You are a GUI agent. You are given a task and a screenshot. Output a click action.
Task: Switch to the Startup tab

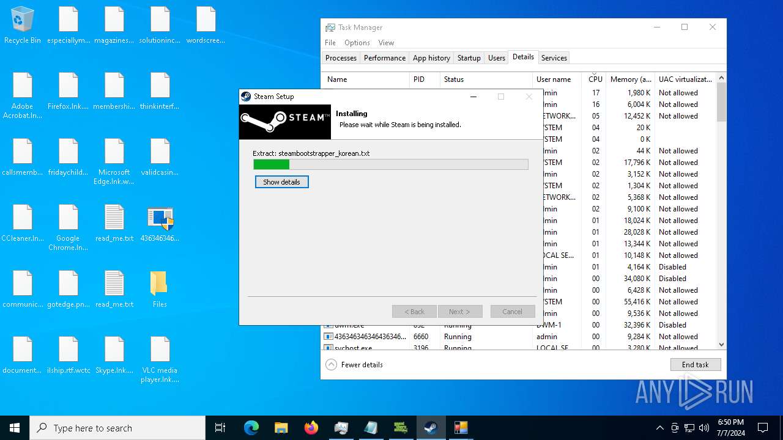point(469,58)
